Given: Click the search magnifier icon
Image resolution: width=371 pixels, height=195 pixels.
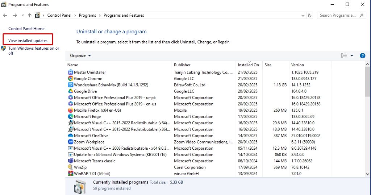Looking at the screenshot, I should pos(361,15).
